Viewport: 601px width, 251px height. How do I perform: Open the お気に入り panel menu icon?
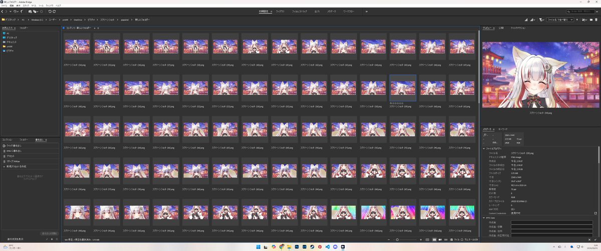[15, 28]
